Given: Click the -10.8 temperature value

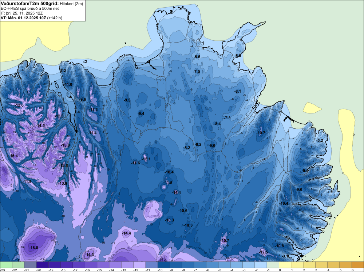Looking at the screenshot, I should coord(279,246).
